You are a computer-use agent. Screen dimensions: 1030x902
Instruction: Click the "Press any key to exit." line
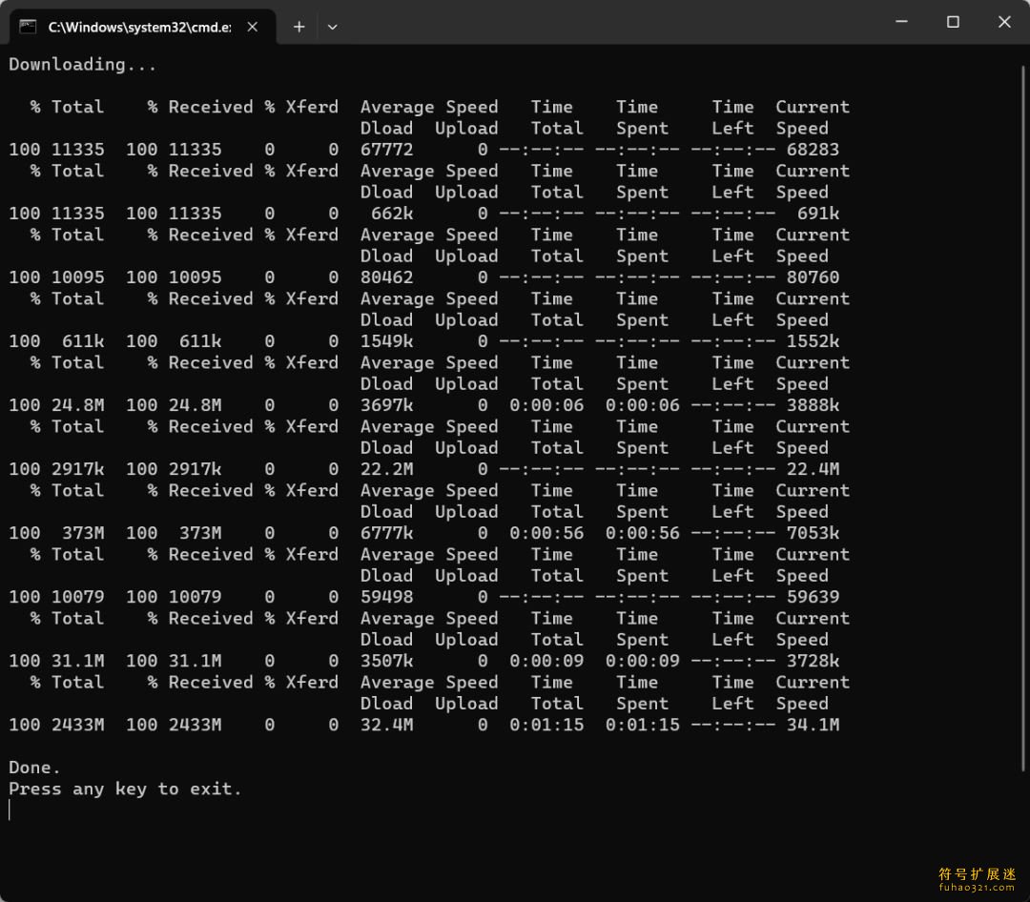click(125, 789)
